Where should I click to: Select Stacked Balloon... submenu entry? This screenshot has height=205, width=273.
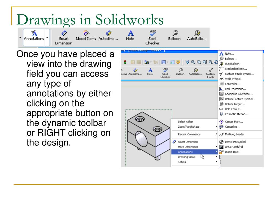[x=240, y=69]
